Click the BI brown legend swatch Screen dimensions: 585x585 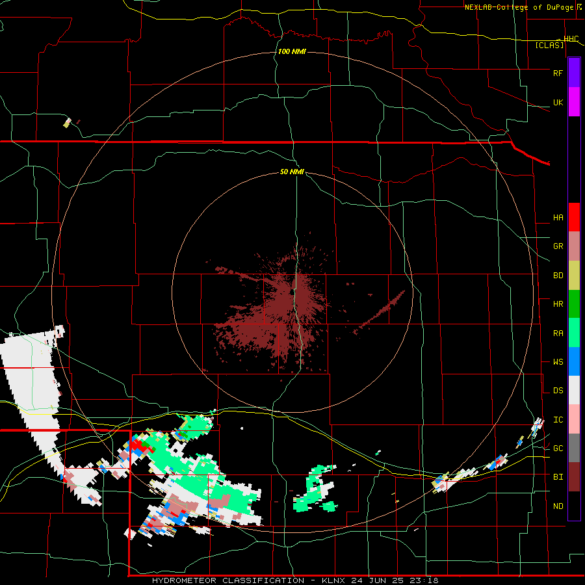(x=574, y=477)
